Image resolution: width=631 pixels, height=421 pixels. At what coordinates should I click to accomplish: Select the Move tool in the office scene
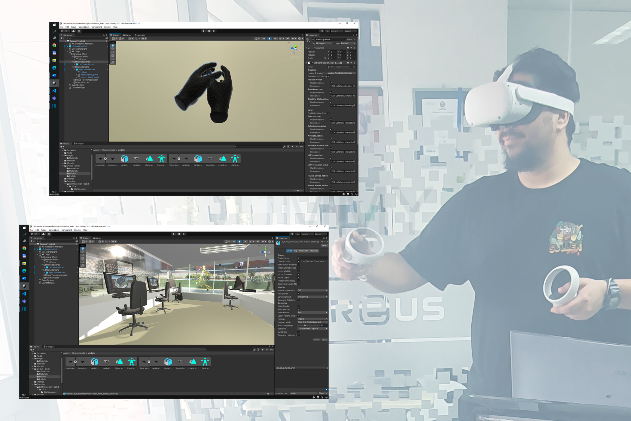tap(83, 252)
